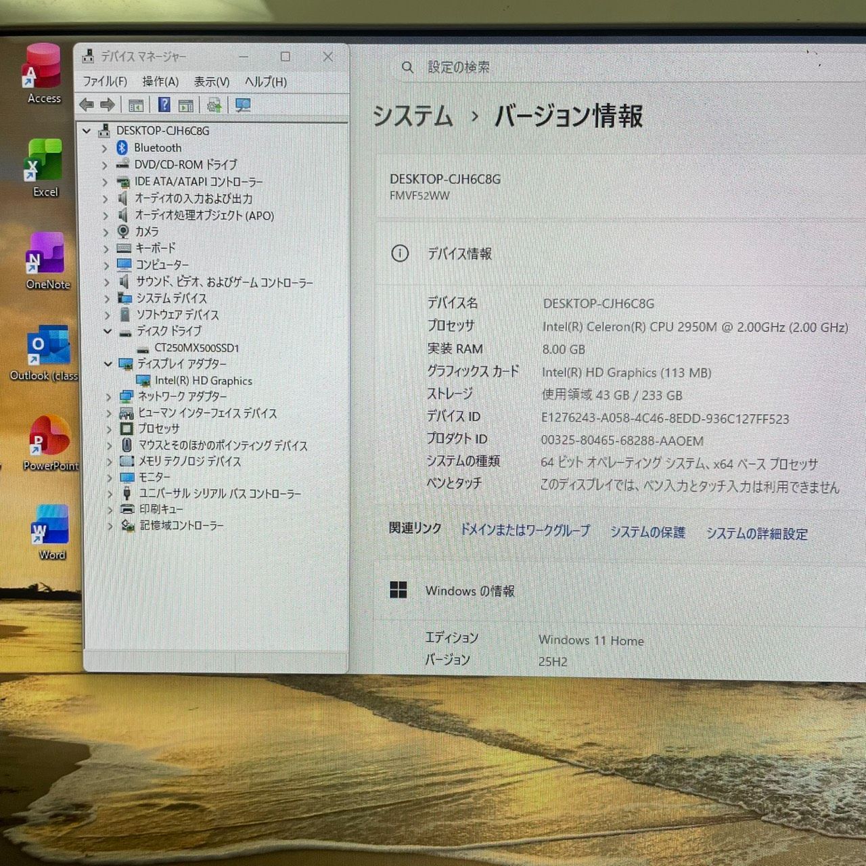The image size is (866, 866).
Task: Click the product ID 00325-80465-68288-AAOEM
Action: pyautogui.click(x=622, y=440)
